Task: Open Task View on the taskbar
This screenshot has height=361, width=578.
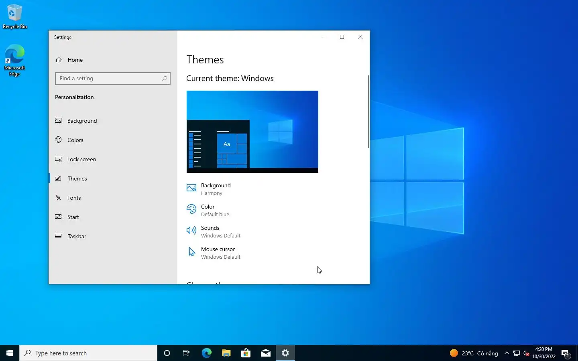Action: (x=186, y=353)
